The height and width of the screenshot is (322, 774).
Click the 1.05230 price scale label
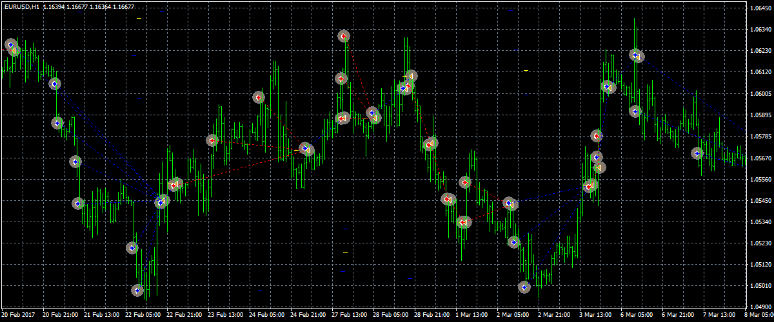tap(762, 243)
